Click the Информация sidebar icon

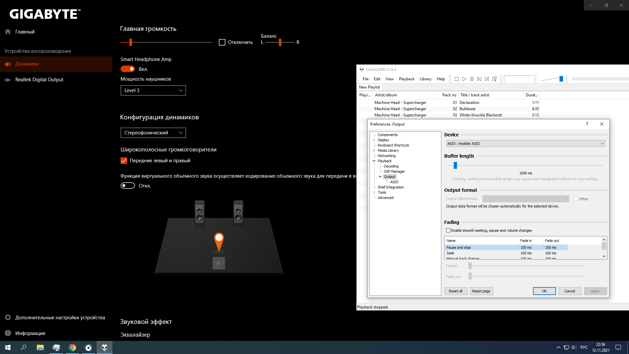point(8,333)
